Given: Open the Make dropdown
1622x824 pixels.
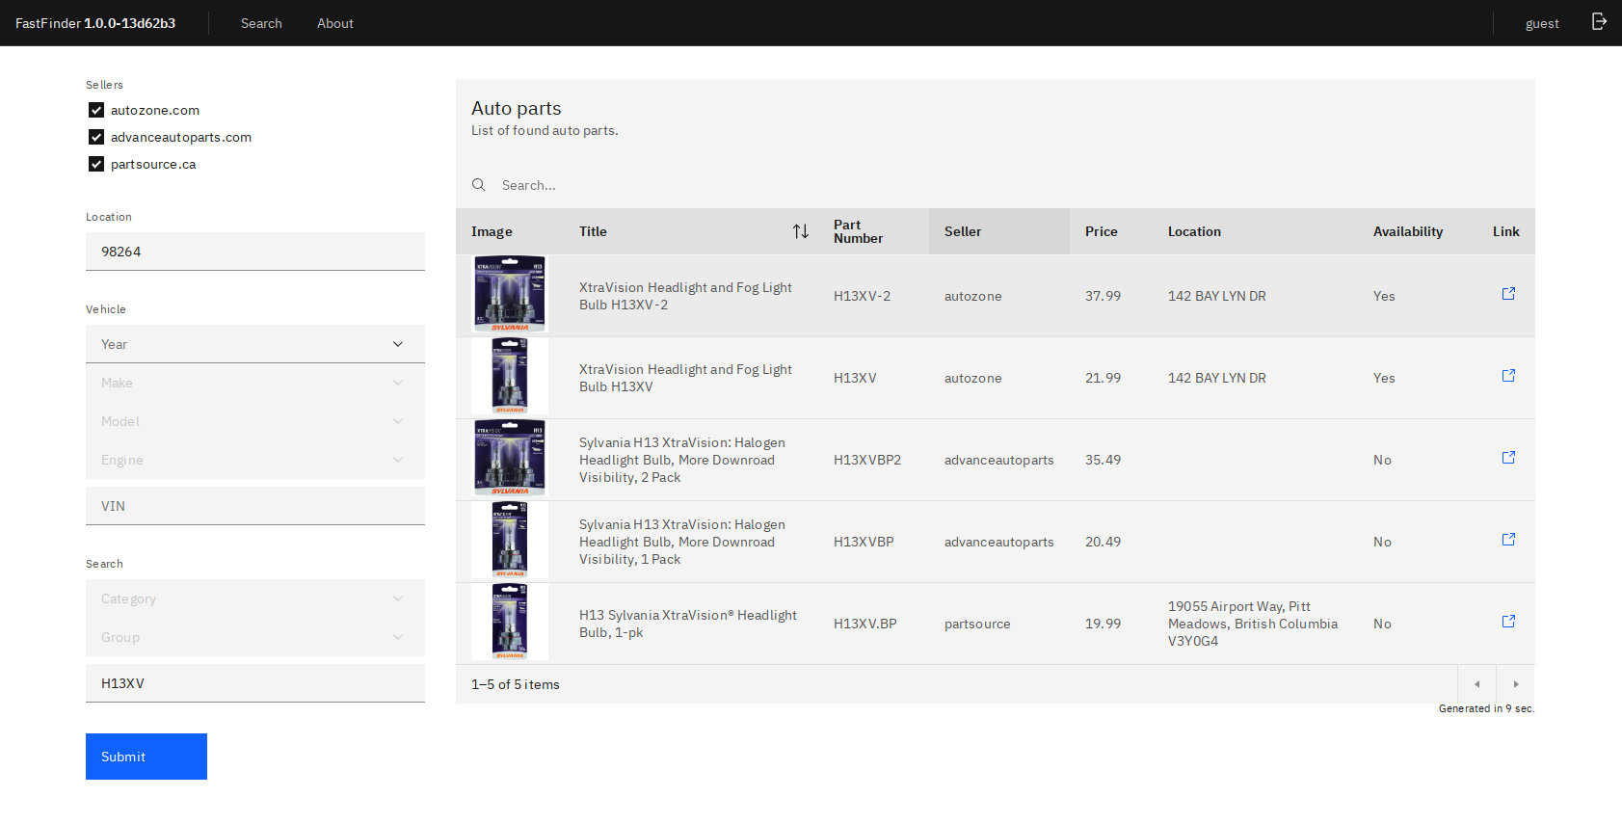Looking at the screenshot, I should pos(254,383).
